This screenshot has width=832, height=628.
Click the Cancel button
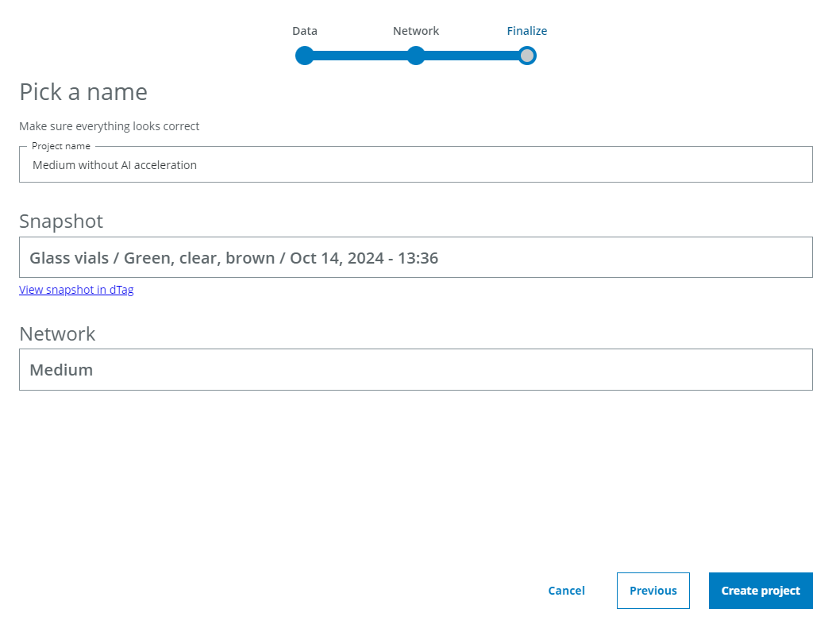click(566, 591)
